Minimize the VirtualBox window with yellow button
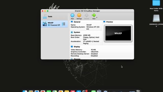 pyautogui.click(x=45, y=11)
